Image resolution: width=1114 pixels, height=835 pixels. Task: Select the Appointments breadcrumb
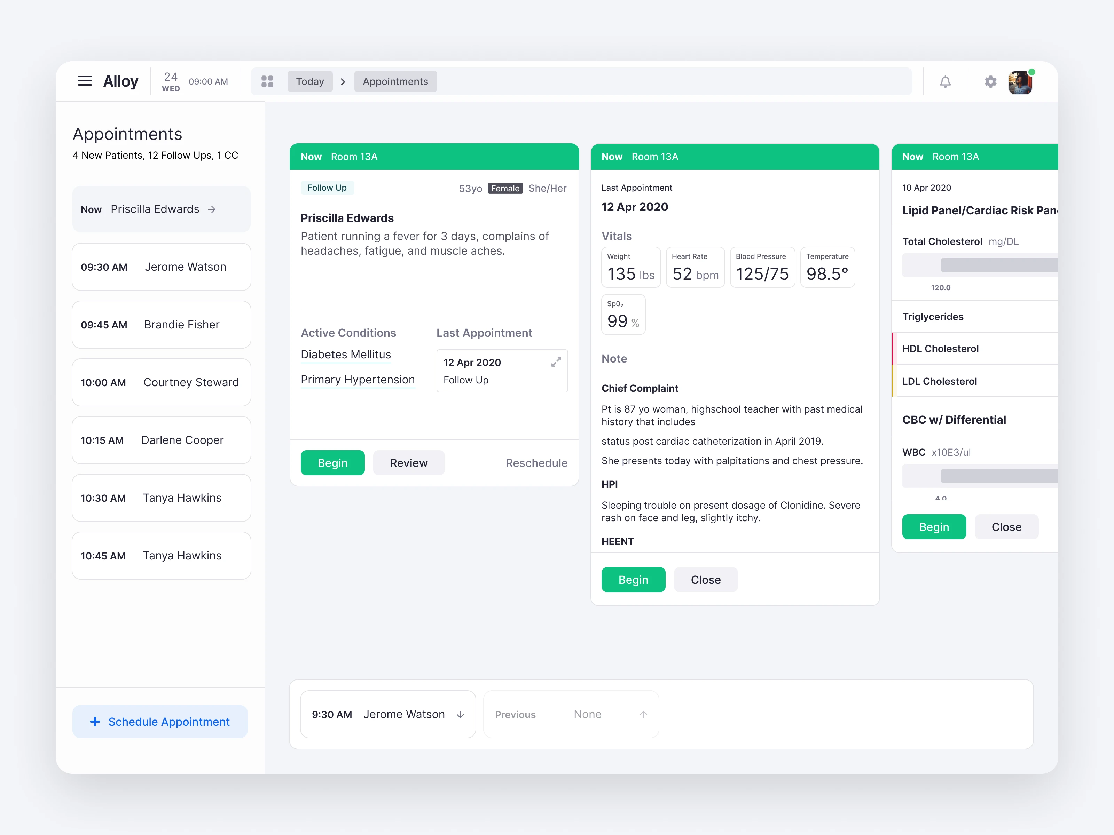click(395, 81)
